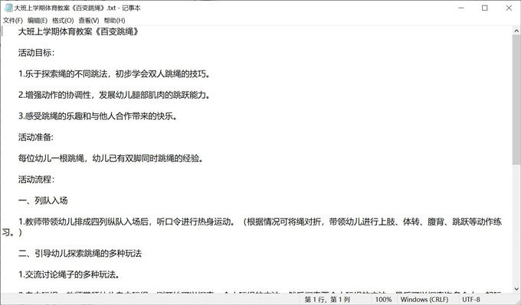521x305 pixels.
Task: Open the 帮助(H) menu
Action: [x=114, y=21]
